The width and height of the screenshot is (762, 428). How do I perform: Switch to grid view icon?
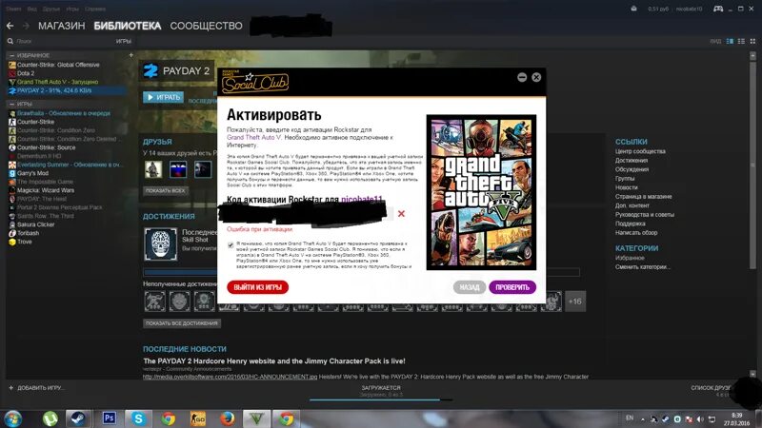[x=752, y=41]
